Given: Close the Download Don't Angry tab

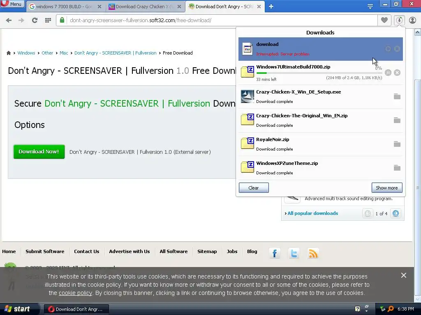Looking at the screenshot, I should [259, 7].
